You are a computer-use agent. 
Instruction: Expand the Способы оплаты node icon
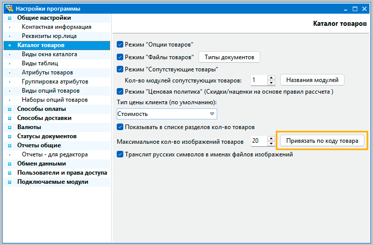10,109
